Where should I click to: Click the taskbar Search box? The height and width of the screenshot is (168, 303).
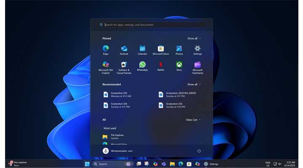(113, 164)
